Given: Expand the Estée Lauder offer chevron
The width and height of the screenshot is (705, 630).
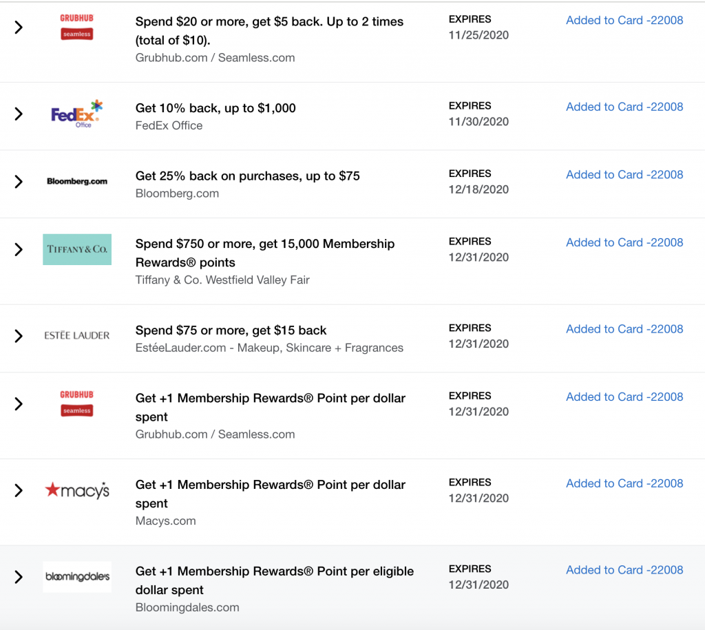Looking at the screenshot, I should click(x=19, y=336).
